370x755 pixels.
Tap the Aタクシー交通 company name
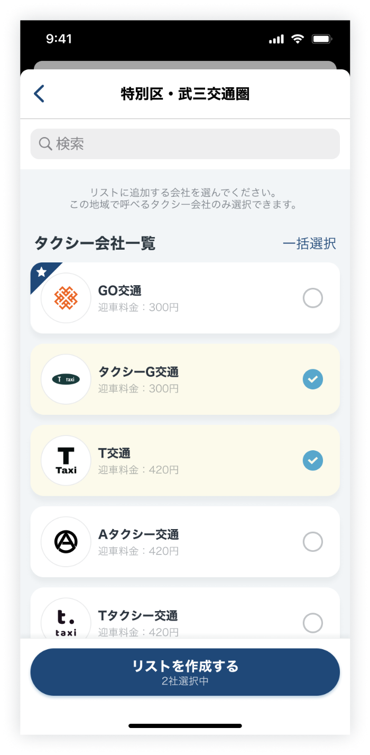(138, 534)
